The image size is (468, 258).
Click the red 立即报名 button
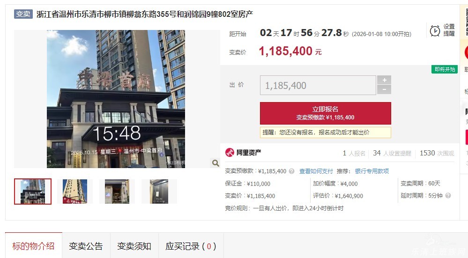[325, 113]
